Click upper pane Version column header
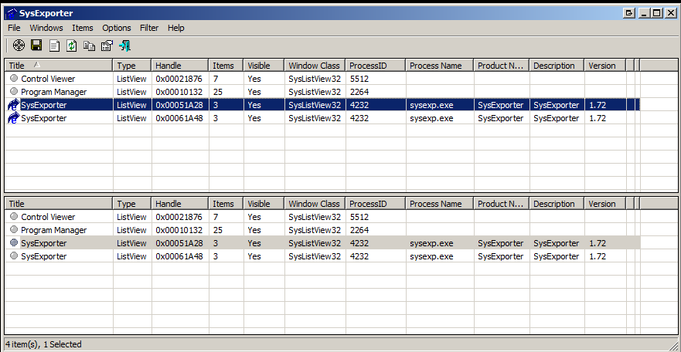Viewport: 681px width, 352px height. (x=605, y=66)
